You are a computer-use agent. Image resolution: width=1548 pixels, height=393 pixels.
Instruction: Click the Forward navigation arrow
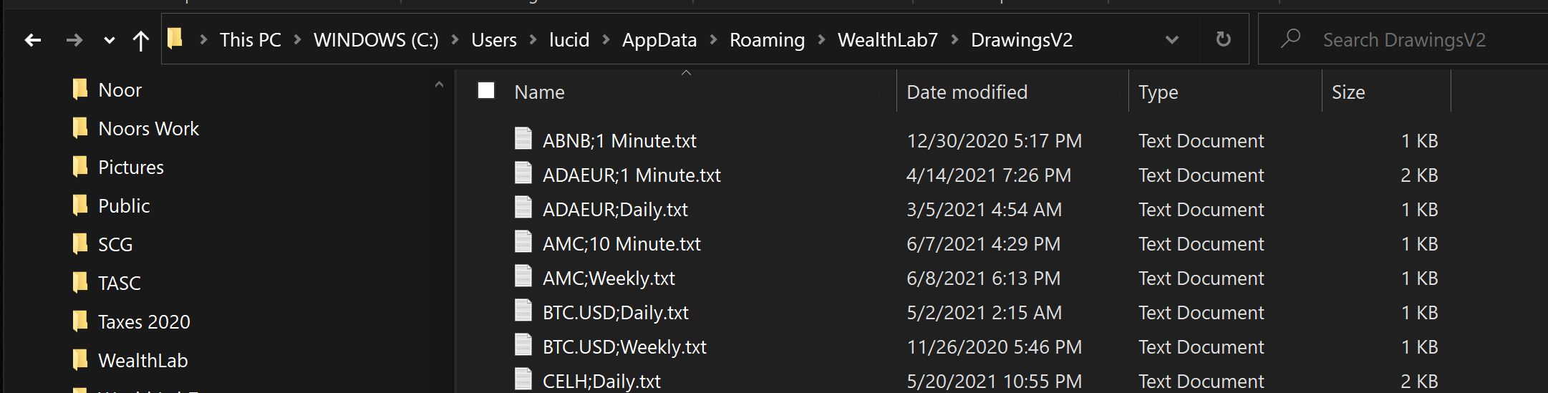[x=74, y=40]
